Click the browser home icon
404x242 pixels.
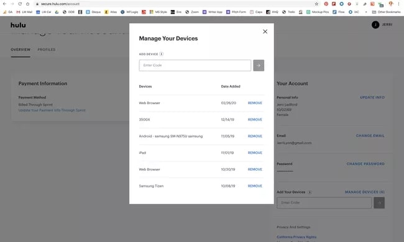click(27, 4)
